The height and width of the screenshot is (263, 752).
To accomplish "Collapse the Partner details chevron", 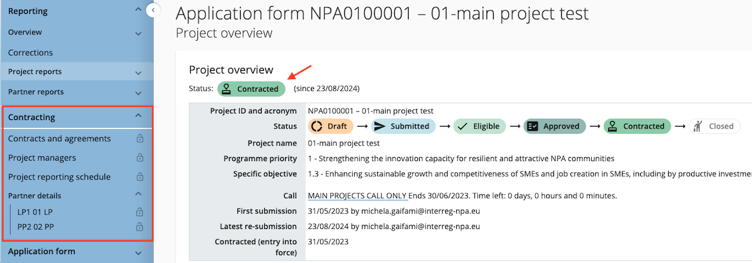I will point(138,195).
